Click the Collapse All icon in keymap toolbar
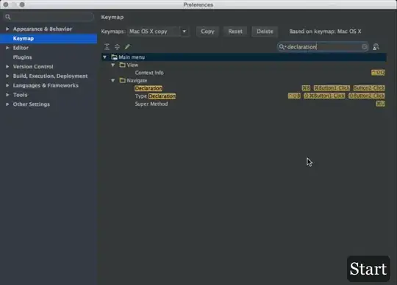 coord(117,47)
